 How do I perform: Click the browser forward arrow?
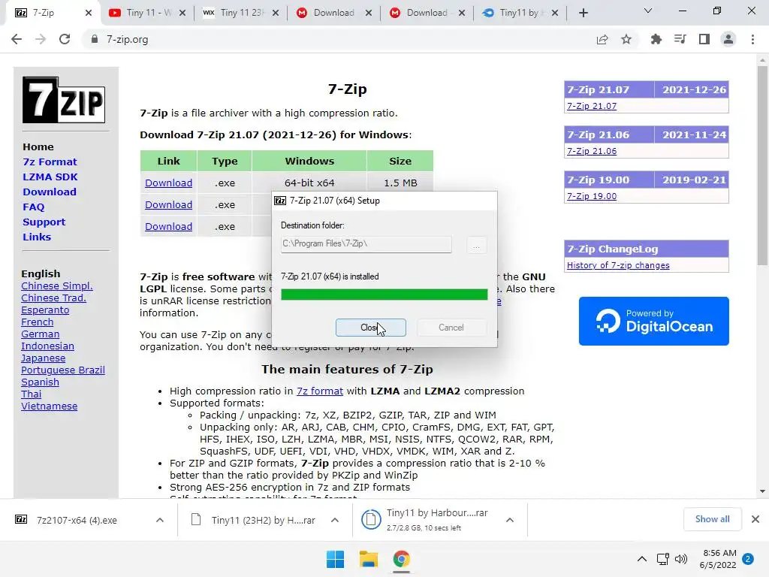[41, 39]
